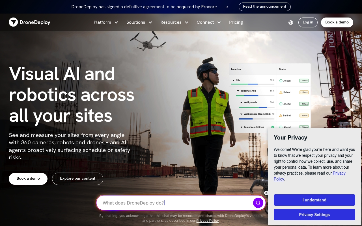Click Book a demo in the header

coord(337,22)
